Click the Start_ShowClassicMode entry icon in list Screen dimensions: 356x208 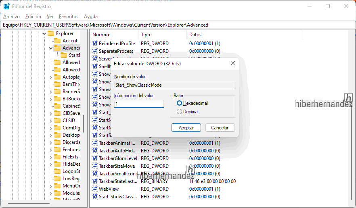(x=95, y=196)
